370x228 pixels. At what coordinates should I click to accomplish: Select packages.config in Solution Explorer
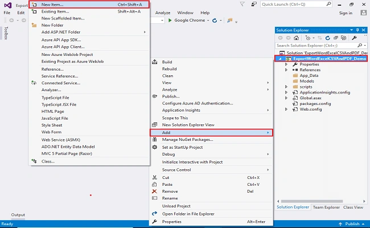click(x=315, y=104)
